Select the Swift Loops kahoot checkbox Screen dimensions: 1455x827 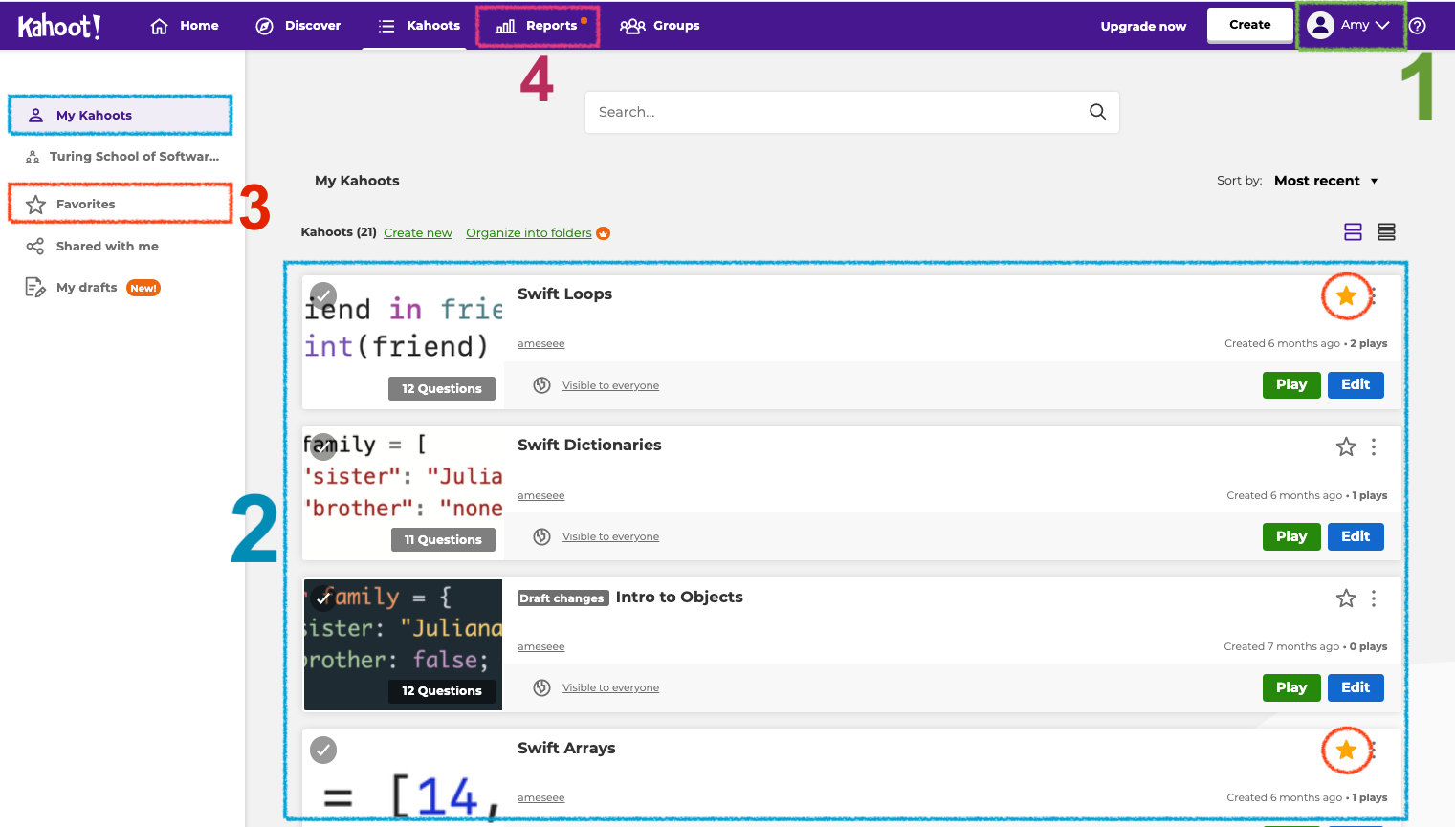(323, 295)
